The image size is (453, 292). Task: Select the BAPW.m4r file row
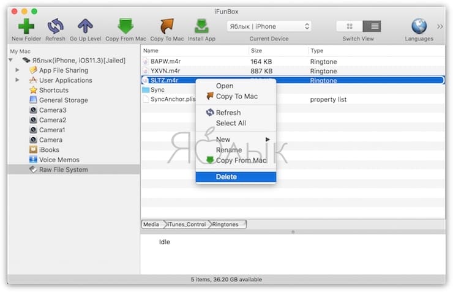tap(293, 61)
